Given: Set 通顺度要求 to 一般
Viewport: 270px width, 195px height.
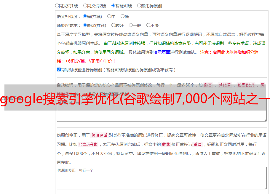Looking at the screenshot, I should click(131, 25).
